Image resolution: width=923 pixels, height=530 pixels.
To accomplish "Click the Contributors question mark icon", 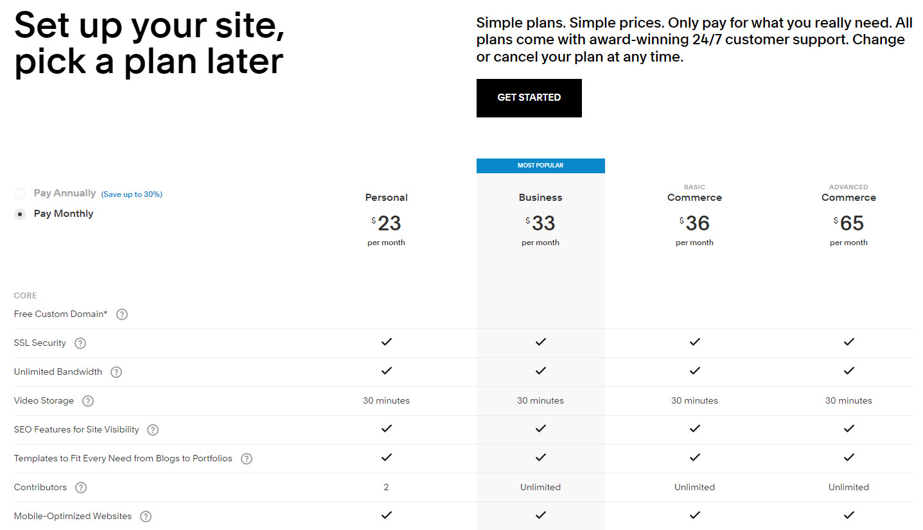I will pyautogui.click(x=81, y=488).
